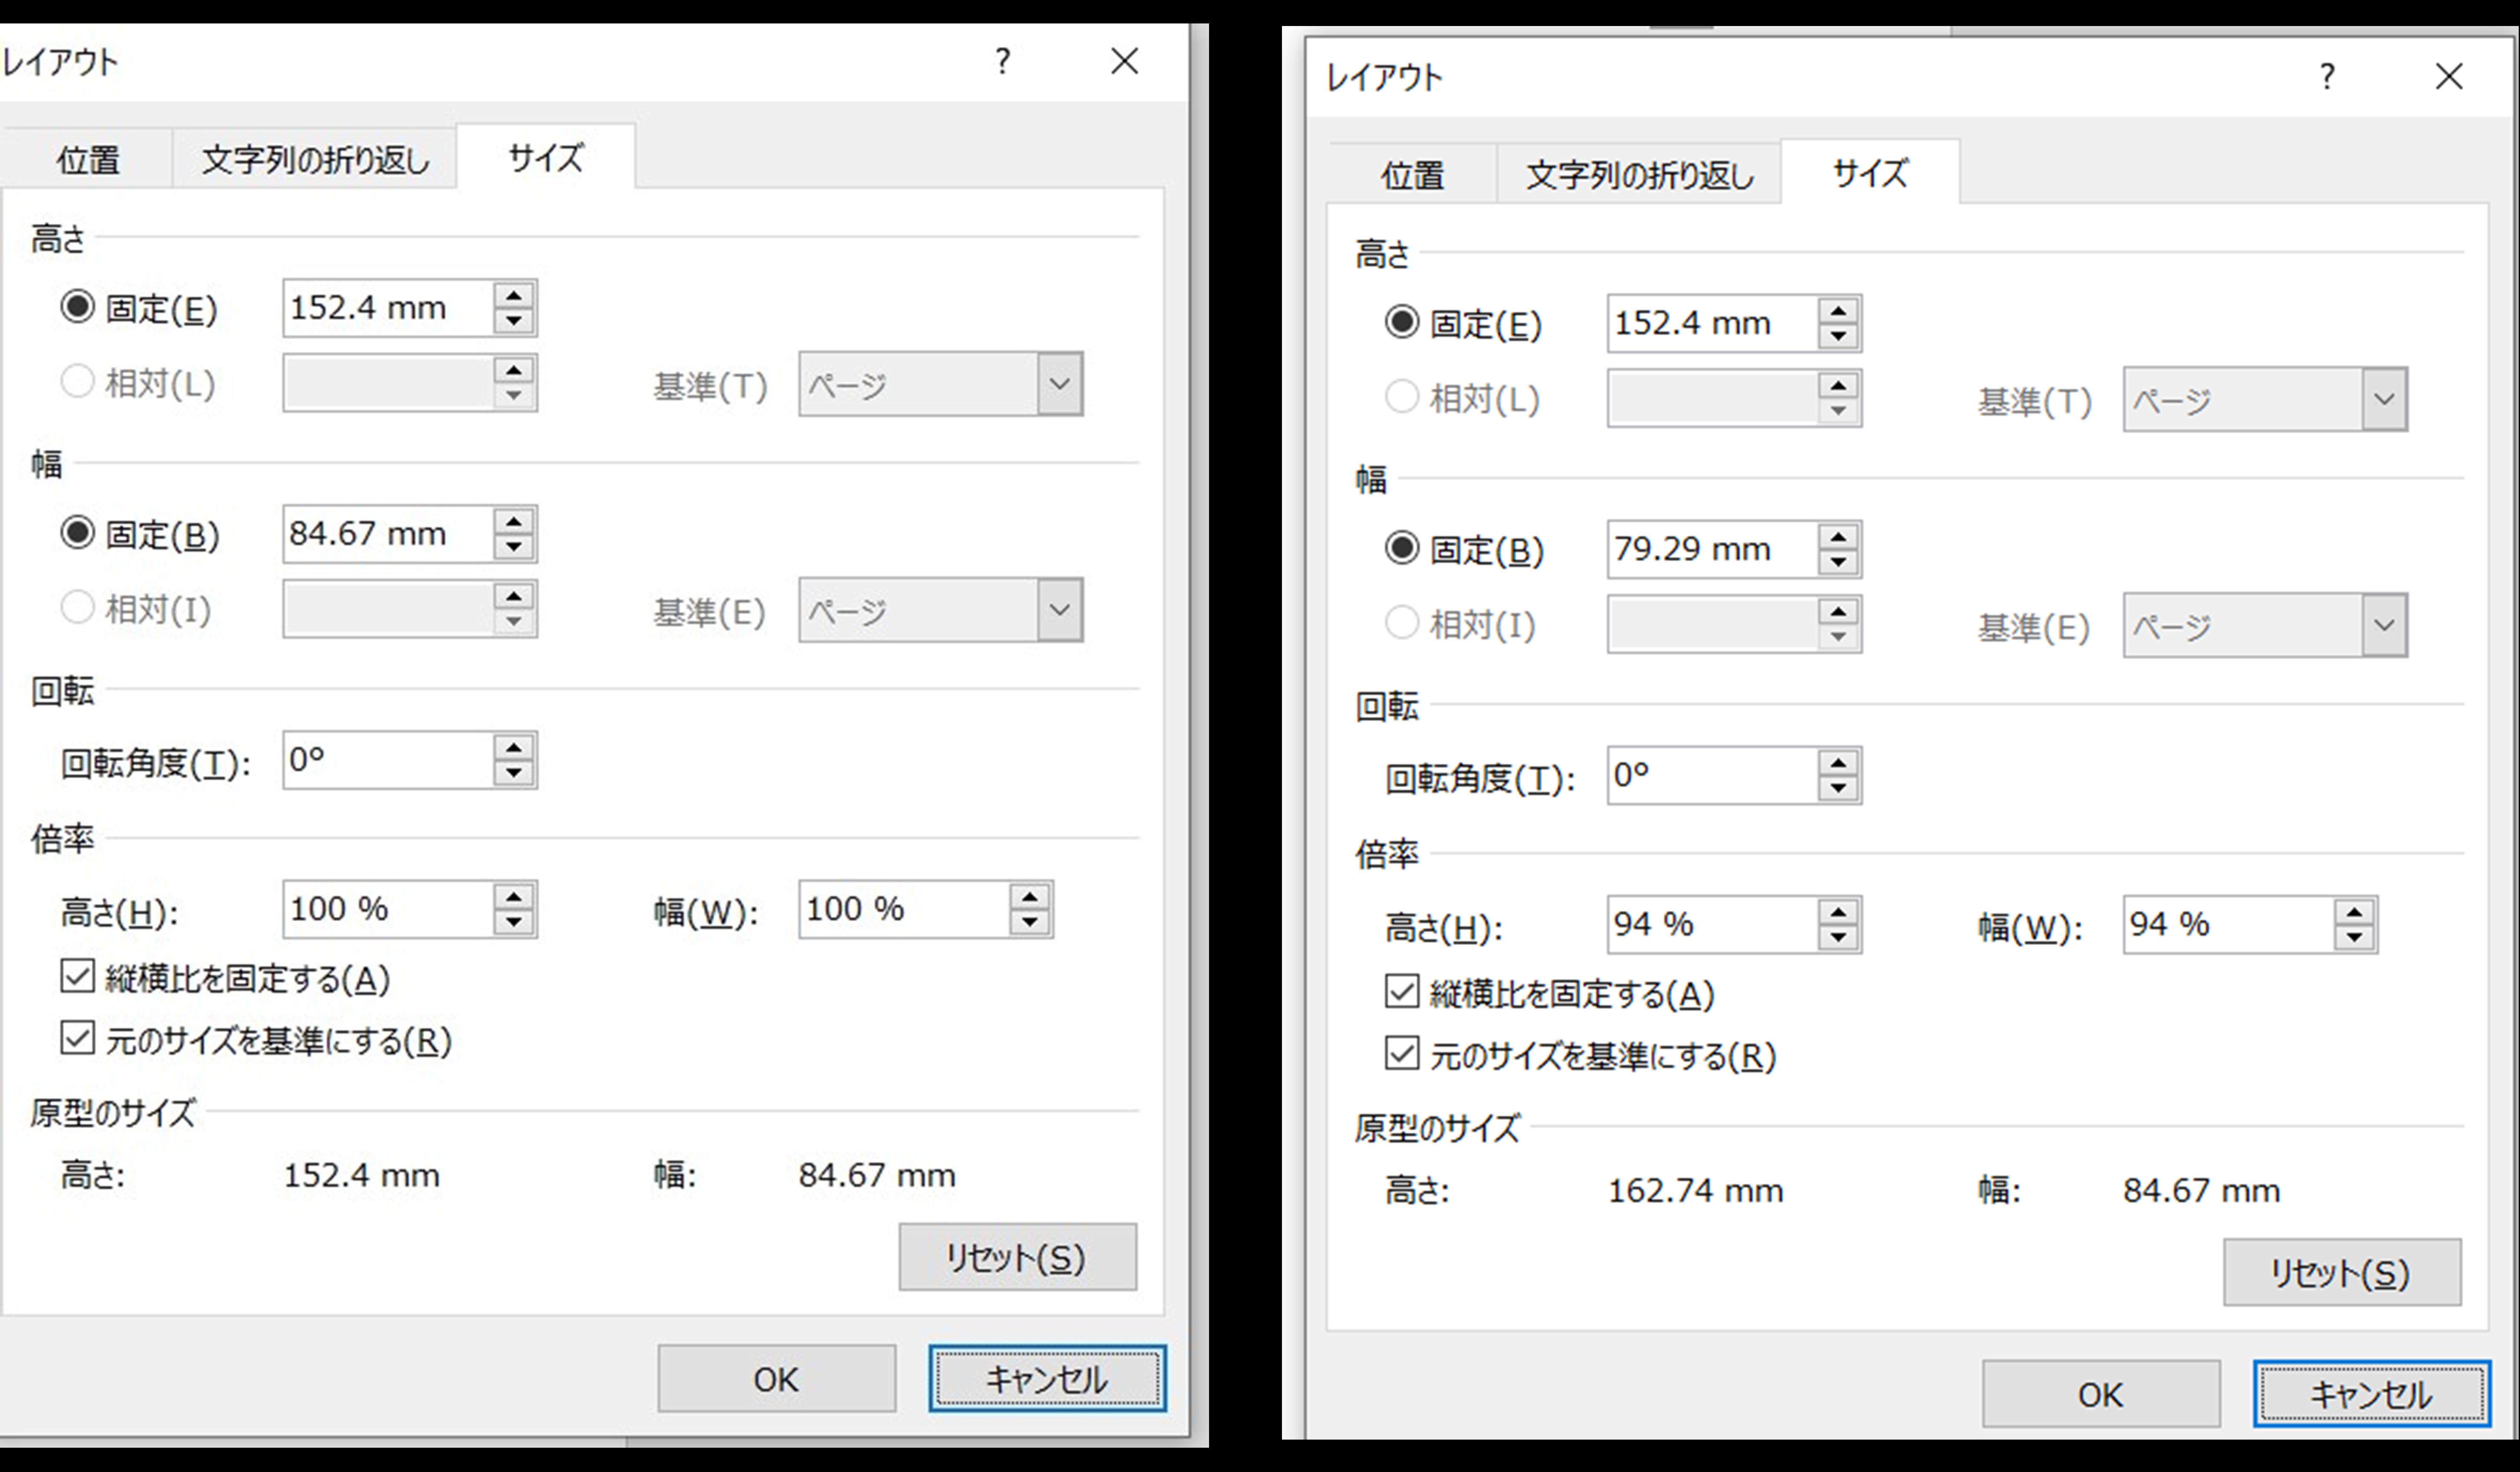Click the 152.4 mm height field in left dialog
Image resolution: width=2520 pixels, height=1472 pixels.
(388, 308)
